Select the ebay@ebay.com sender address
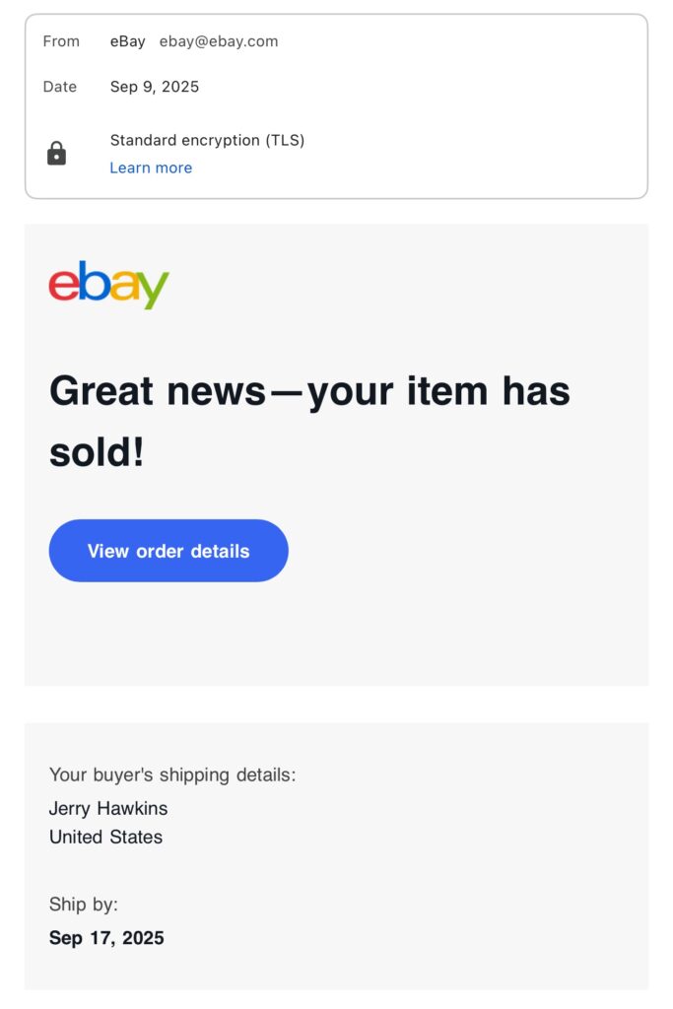 219,41
